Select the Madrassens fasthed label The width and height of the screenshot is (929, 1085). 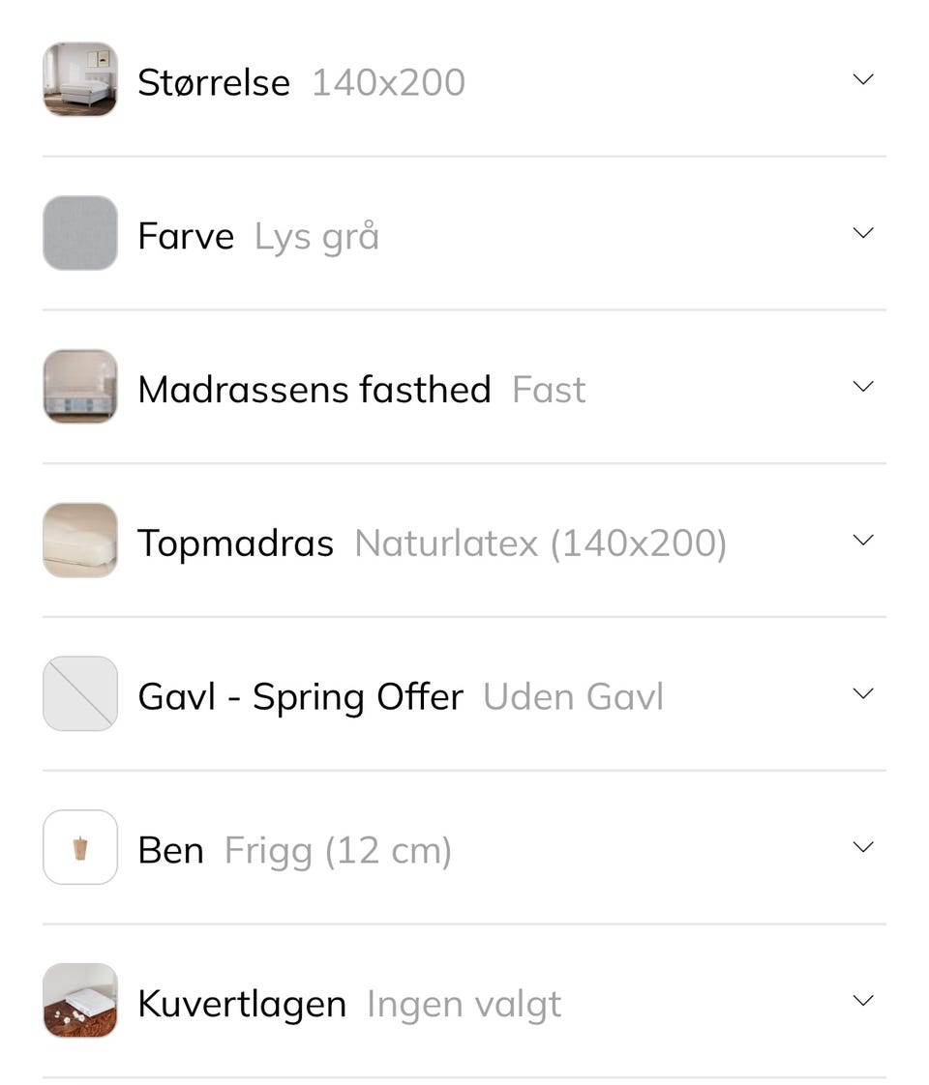pyautogui.click(x=315, y=390)
